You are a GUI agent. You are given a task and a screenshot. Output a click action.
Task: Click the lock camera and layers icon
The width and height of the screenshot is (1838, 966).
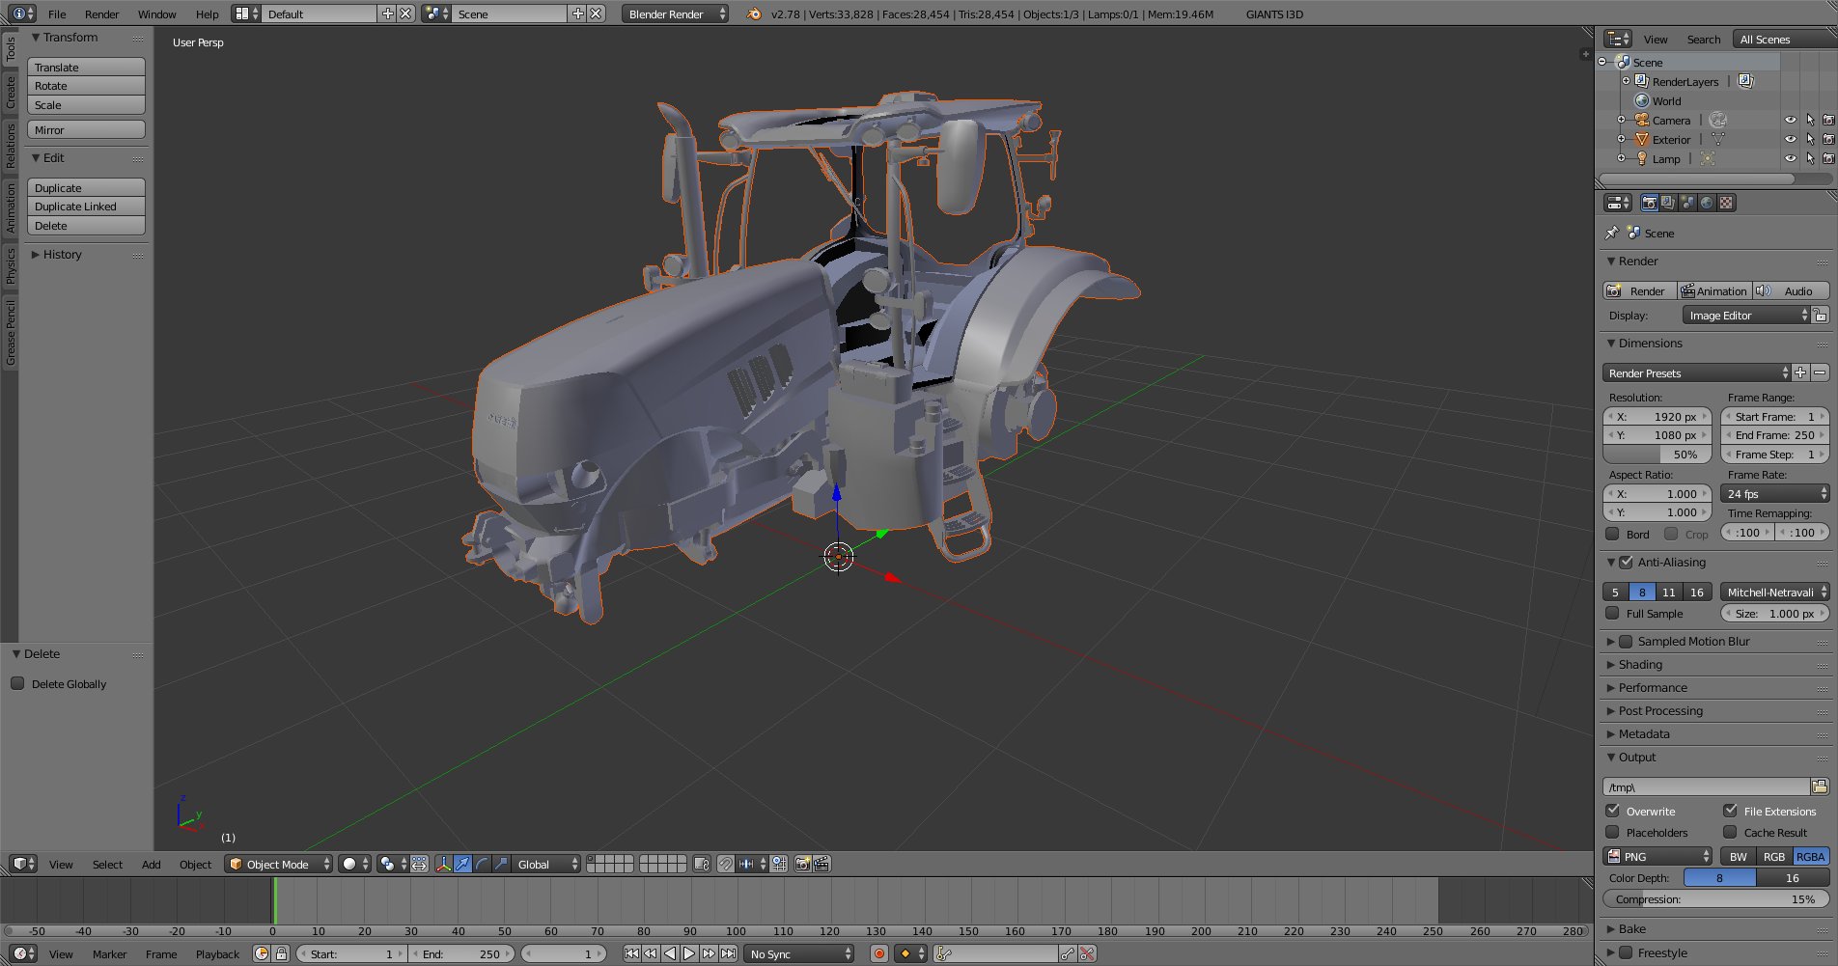pos(702,864)
